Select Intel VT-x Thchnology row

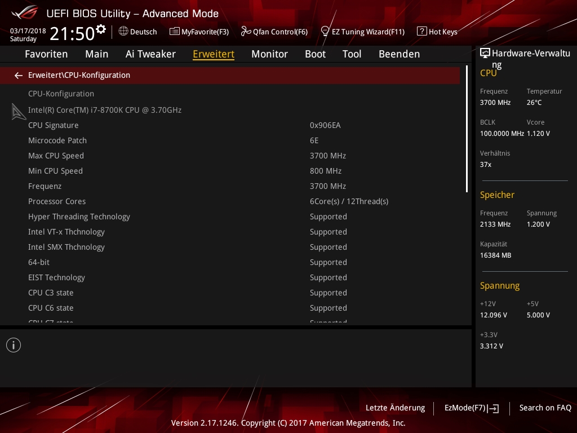click(230, 232)
